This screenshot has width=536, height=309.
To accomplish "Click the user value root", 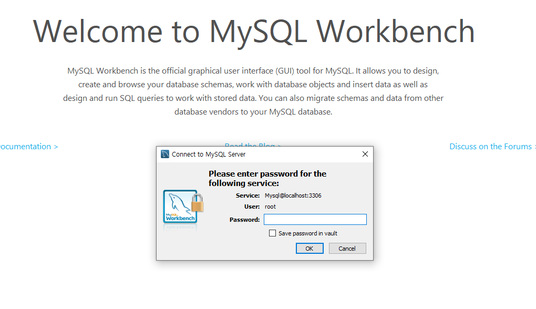I will click(x=270, y=207).
